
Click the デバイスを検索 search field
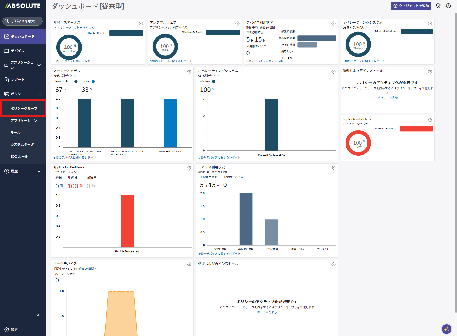coord(23,21)
